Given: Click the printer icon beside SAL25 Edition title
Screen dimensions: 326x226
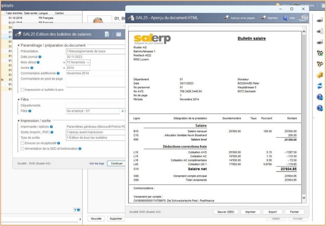Looking at the screenshot, I should (x=18, y=34).
